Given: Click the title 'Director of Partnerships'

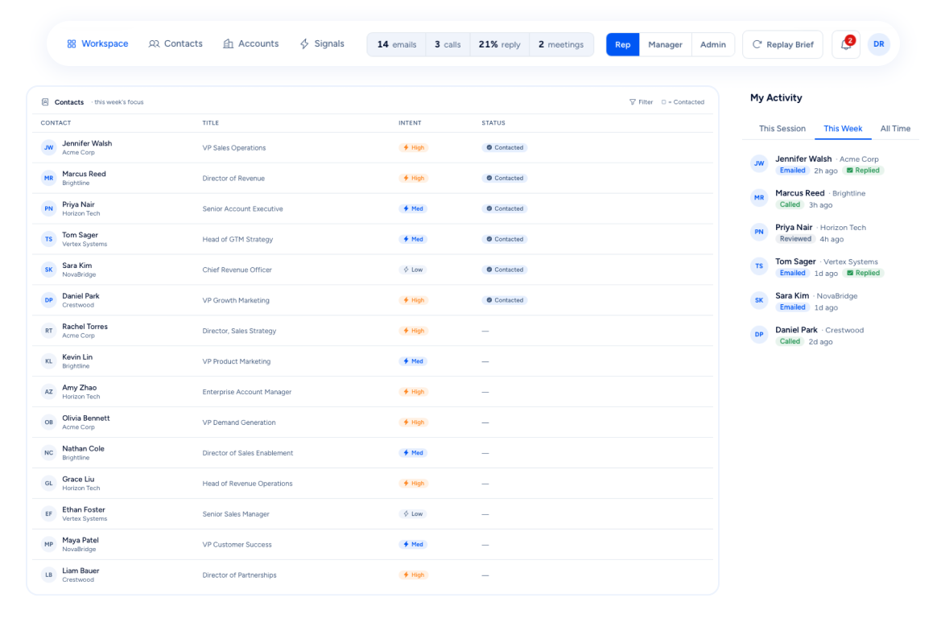Looking at the screenshot, I should (x=239, y=575).
